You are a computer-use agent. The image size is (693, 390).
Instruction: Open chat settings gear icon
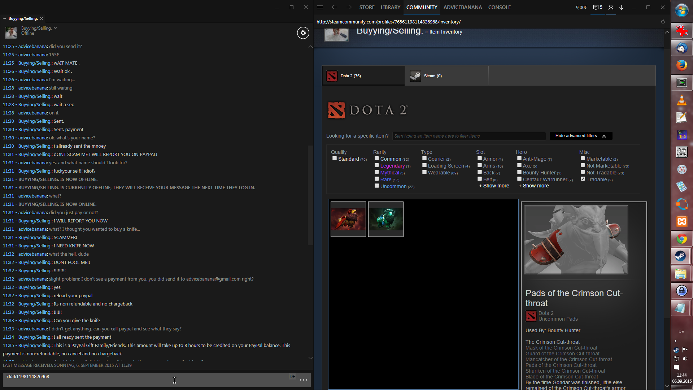click(x=303, y=33)
